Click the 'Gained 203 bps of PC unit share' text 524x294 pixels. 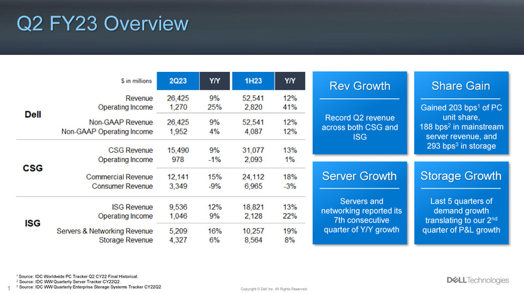(x=461, y=112)
